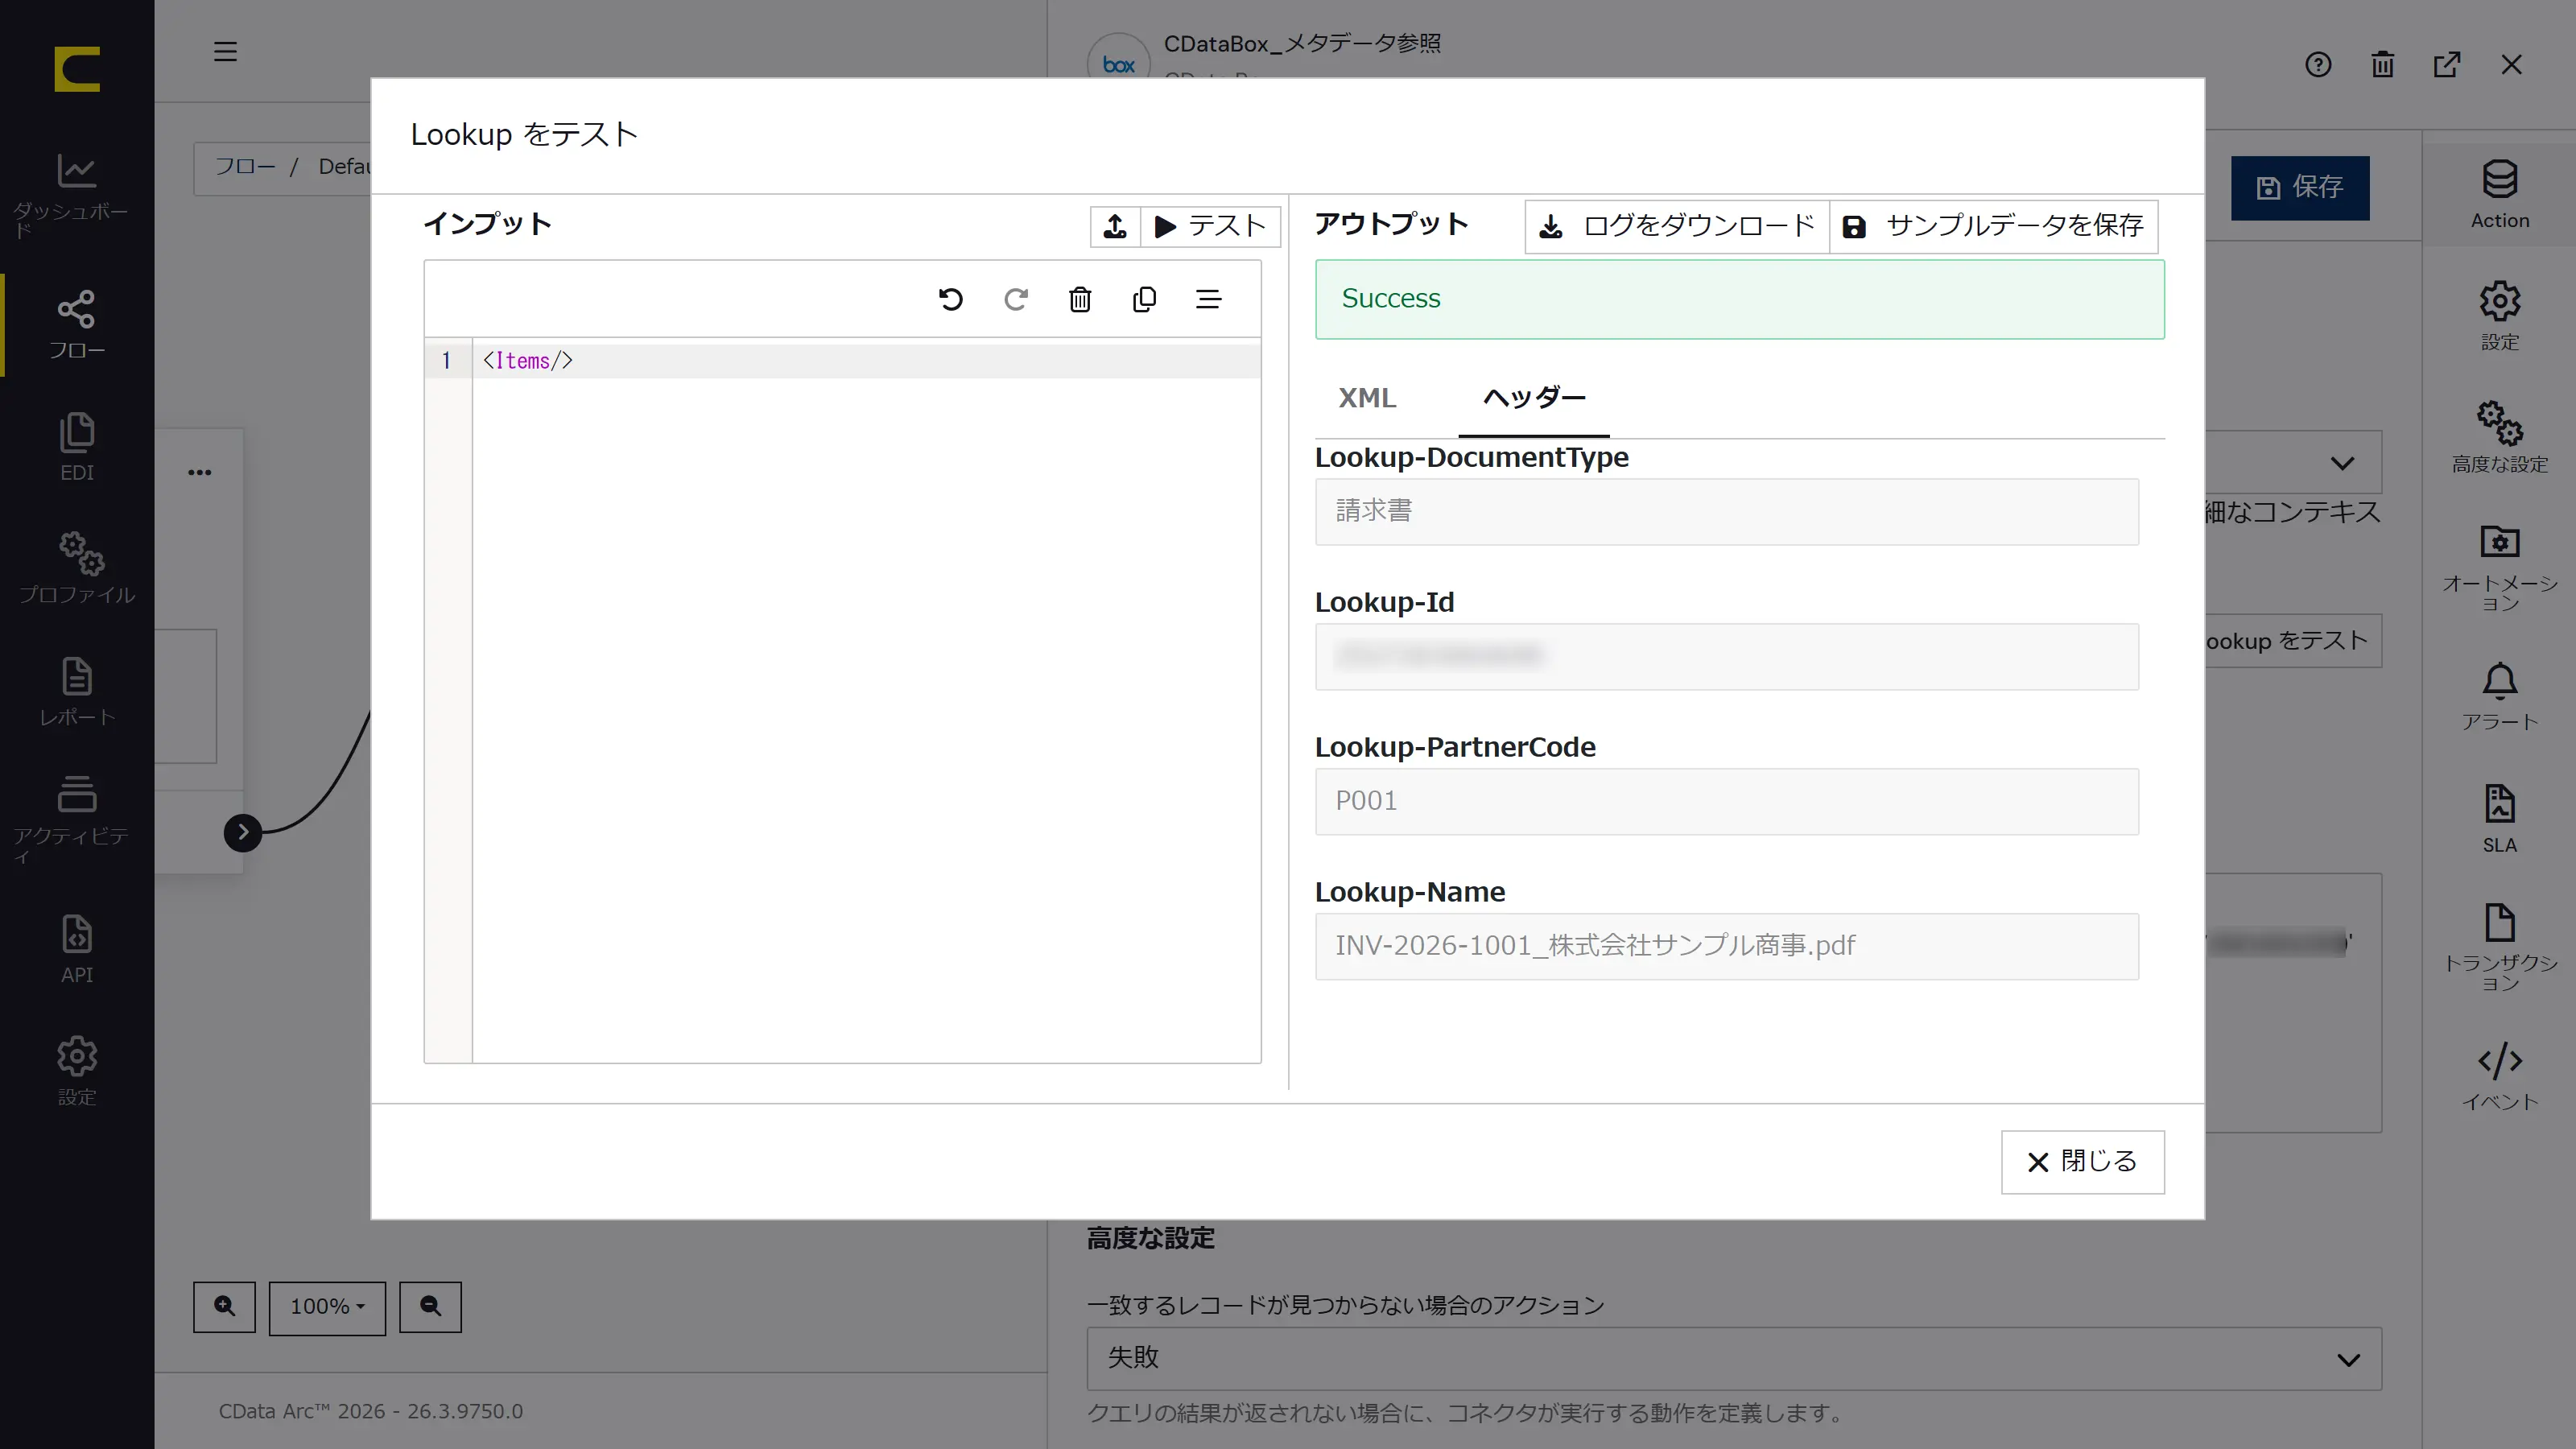Click the Lookup-PartnerCode field showing P001
The image size is (2576, 1449).
pyautogui.click(x=1726, y=801)
